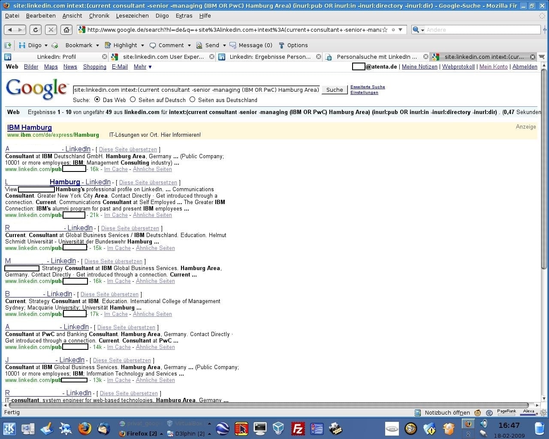Image resolution: width=549 pixels, height=439 pixels.
Task: Stop loading the page
Action: pos(51,30)
